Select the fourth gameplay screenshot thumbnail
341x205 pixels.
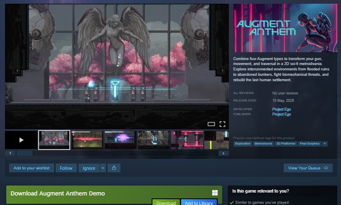click(154, 140)
